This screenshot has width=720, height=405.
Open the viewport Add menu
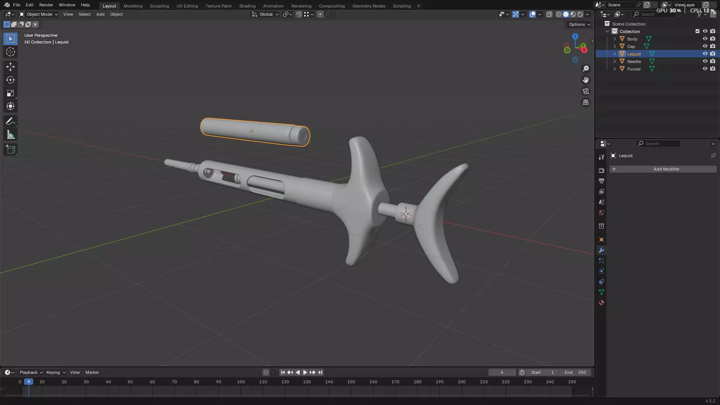[x=100, y=14]
